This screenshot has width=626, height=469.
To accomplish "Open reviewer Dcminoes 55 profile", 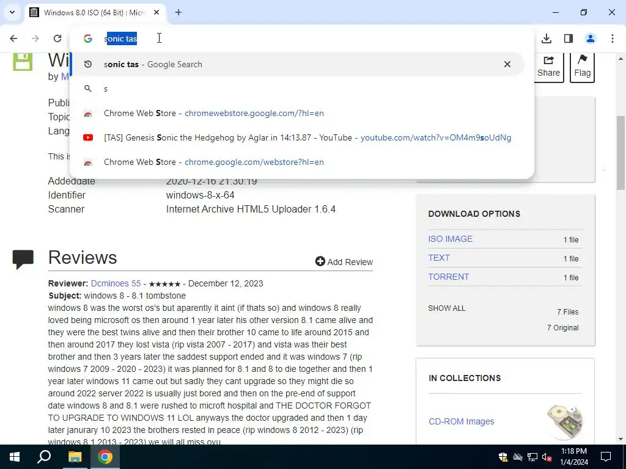I will coord(116,283).
